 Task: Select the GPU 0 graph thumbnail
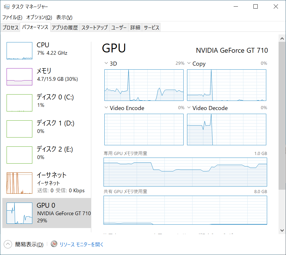pos(19,213)
